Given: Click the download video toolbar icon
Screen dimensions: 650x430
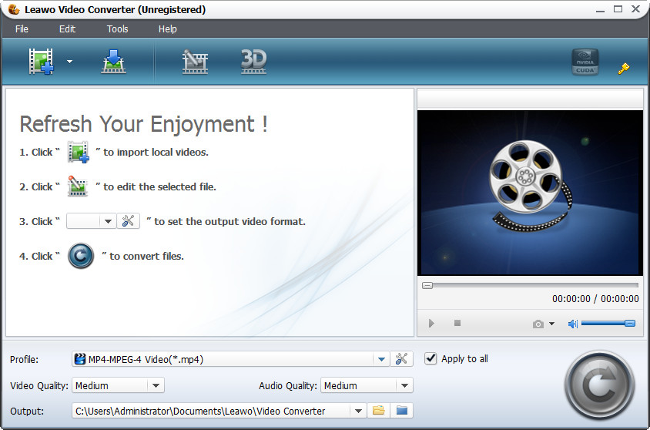Looking at the screenshot, I should 113,62.
